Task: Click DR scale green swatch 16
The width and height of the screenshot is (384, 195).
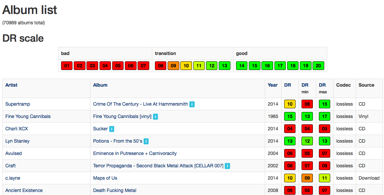Action: (x=267, y=66)
